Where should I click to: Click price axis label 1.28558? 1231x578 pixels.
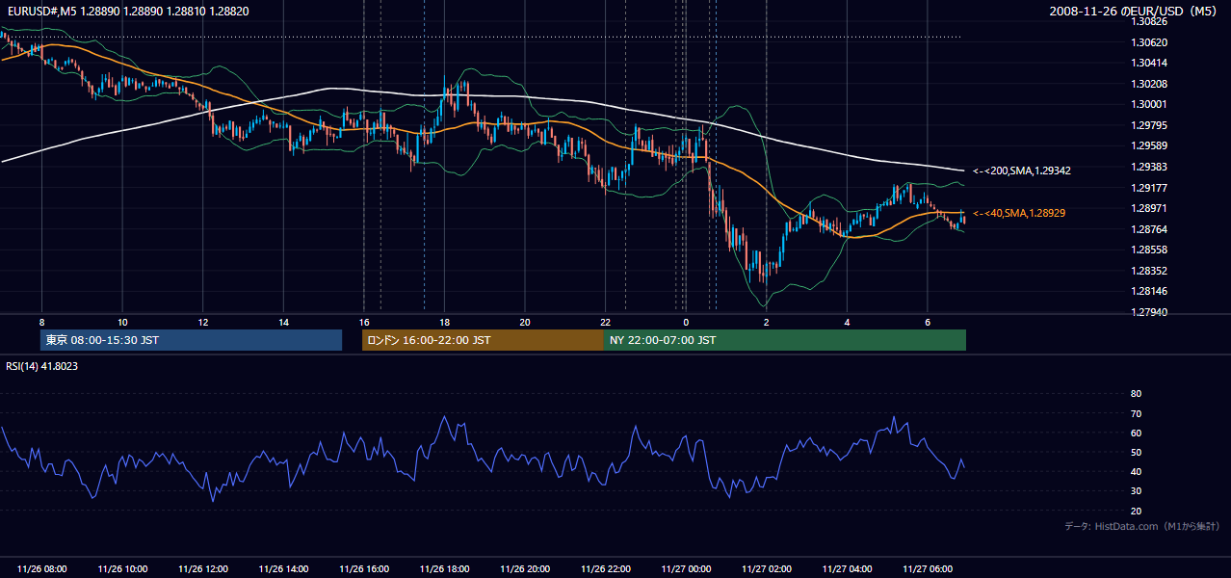(x=1150, y=250)
